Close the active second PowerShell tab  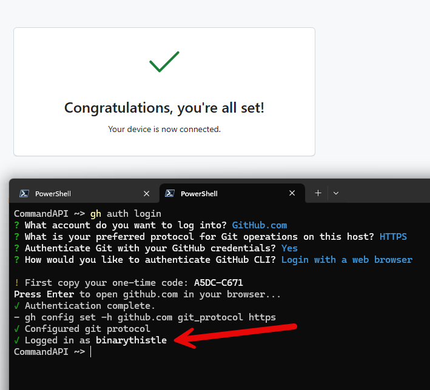pos(292,193)
